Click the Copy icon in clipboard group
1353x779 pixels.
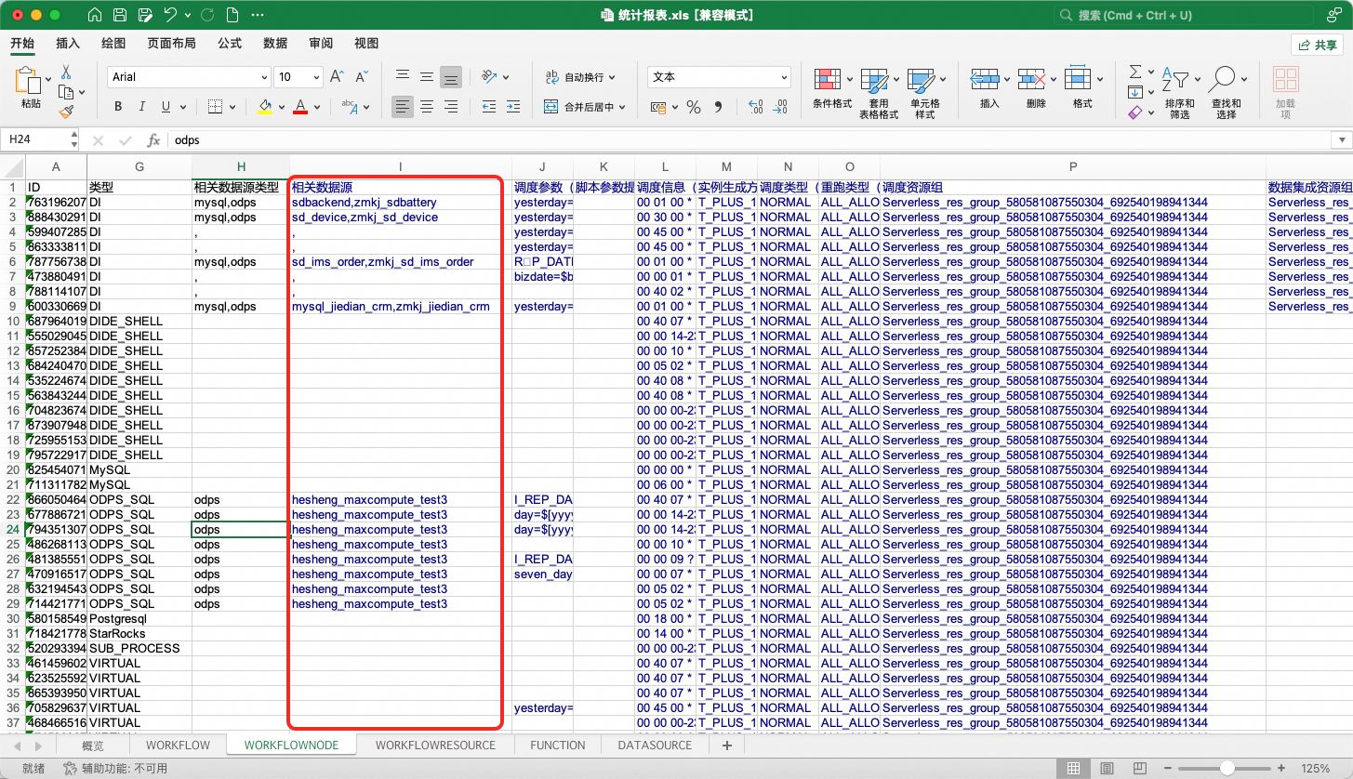point(66,92)
